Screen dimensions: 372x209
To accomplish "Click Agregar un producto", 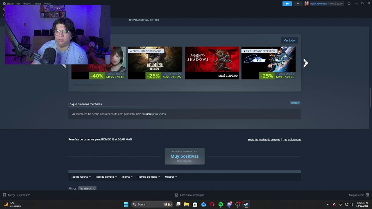I will (x=17, y=195).
